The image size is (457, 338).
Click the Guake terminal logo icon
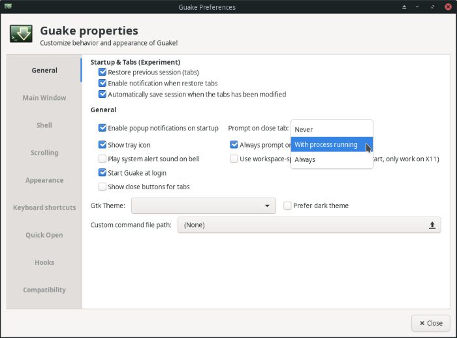tap(21, 34)
